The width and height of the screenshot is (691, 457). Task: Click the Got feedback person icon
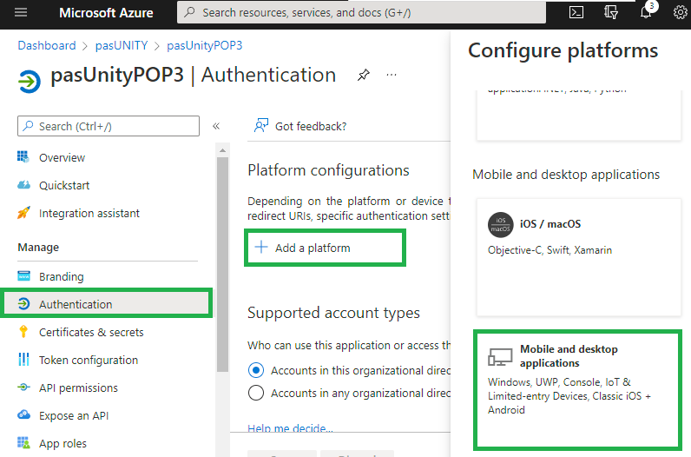(261, 126)
